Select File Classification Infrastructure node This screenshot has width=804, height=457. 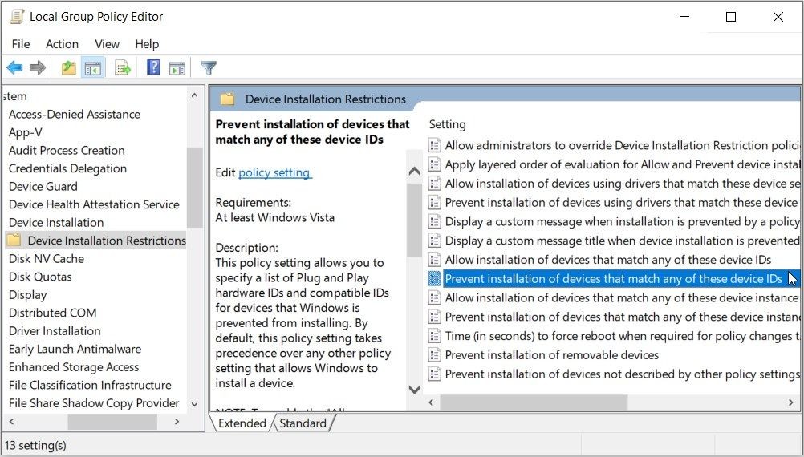[x=90, y=385]
